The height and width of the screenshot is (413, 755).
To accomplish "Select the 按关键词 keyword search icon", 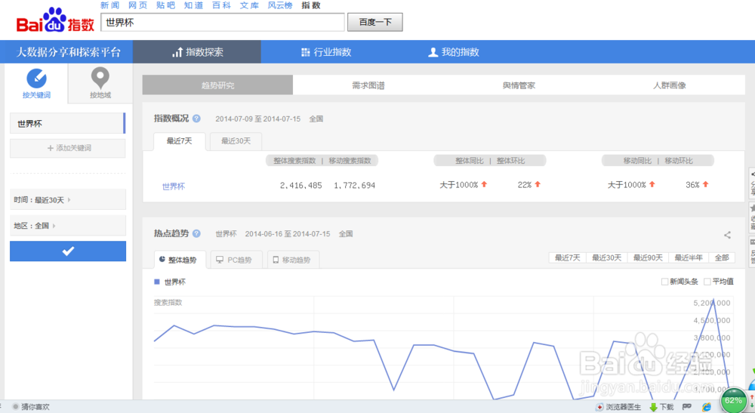I will [x=36, y=78].
